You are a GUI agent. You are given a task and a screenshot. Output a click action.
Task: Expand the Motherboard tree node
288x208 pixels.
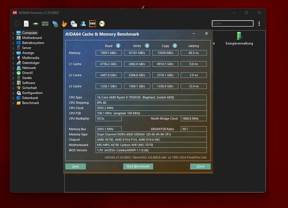pos(13,38)
